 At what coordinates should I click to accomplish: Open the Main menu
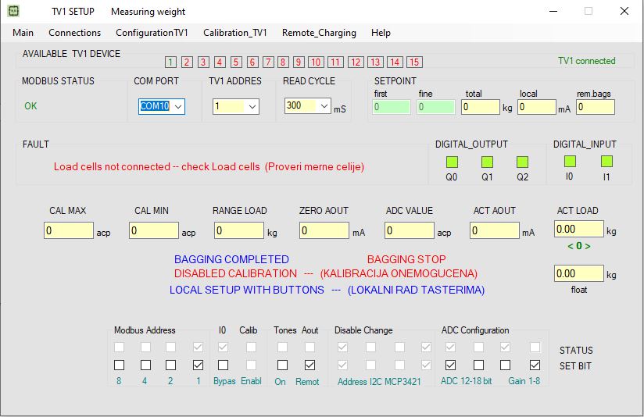(23, 33)
